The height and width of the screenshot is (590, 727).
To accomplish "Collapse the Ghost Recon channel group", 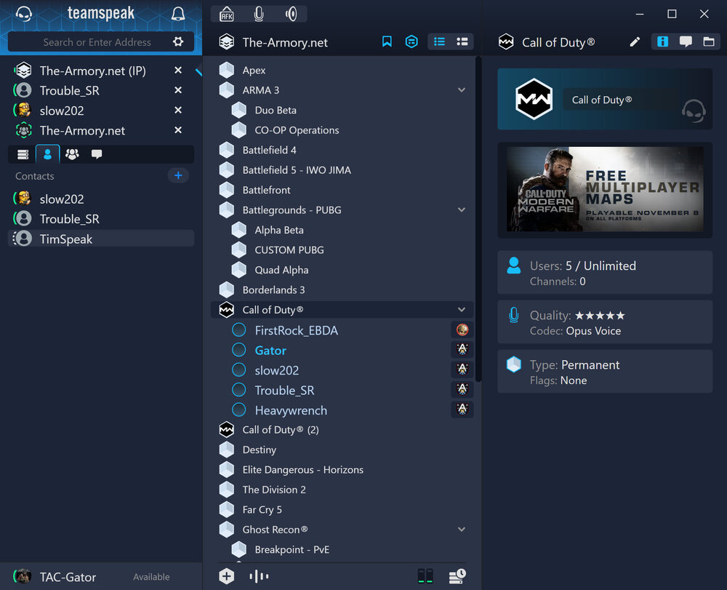I will pos(462,530).
